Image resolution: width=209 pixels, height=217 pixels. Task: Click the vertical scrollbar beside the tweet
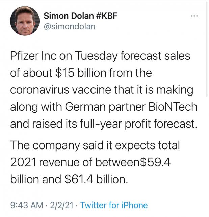tap(207, 49)
